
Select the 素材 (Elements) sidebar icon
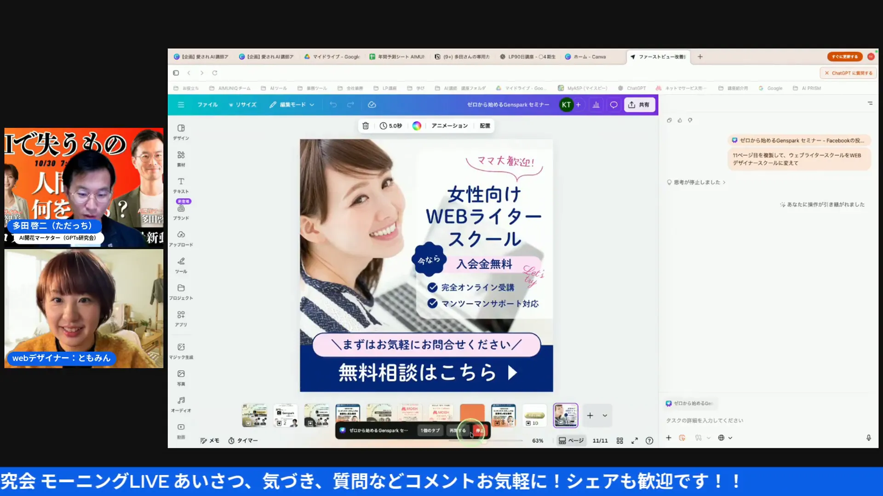(181, 158)
